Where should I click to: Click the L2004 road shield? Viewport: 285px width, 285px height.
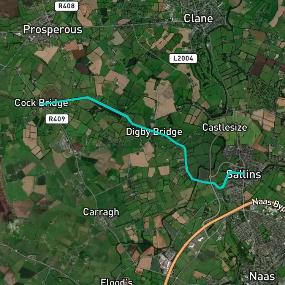coord(183,59)
